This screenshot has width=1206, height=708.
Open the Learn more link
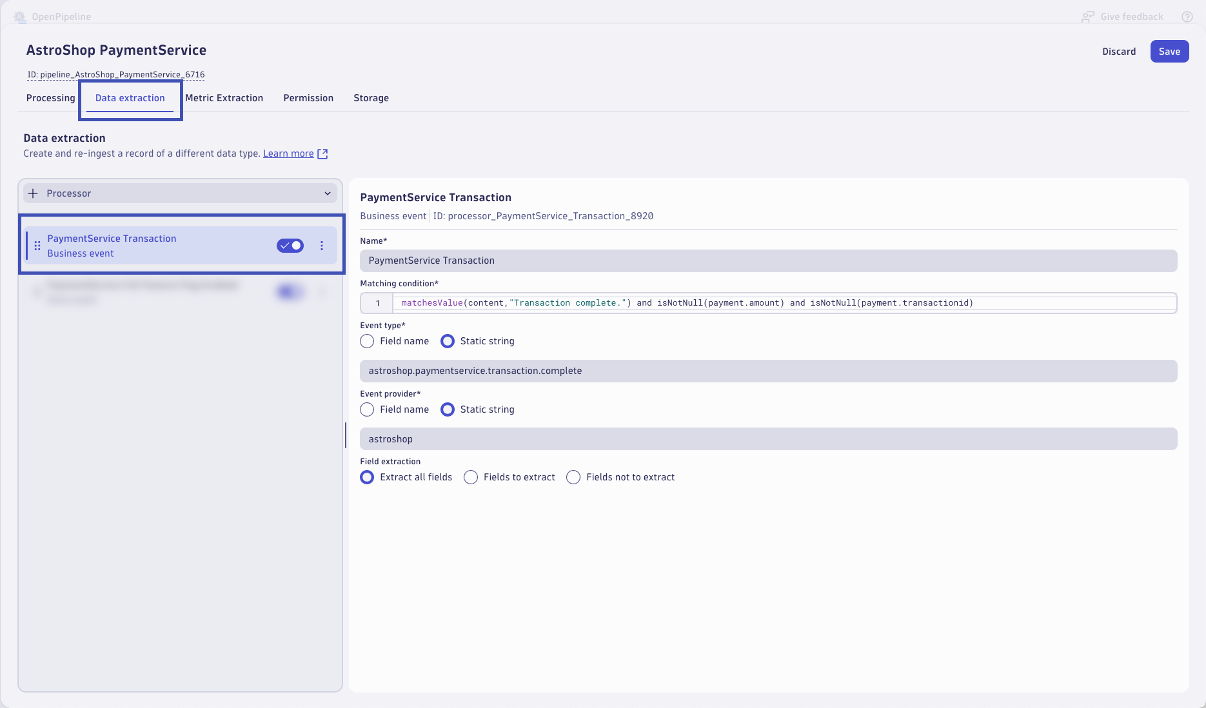point(288,153)
